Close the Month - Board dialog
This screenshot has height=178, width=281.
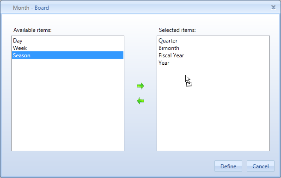(273, 7)
